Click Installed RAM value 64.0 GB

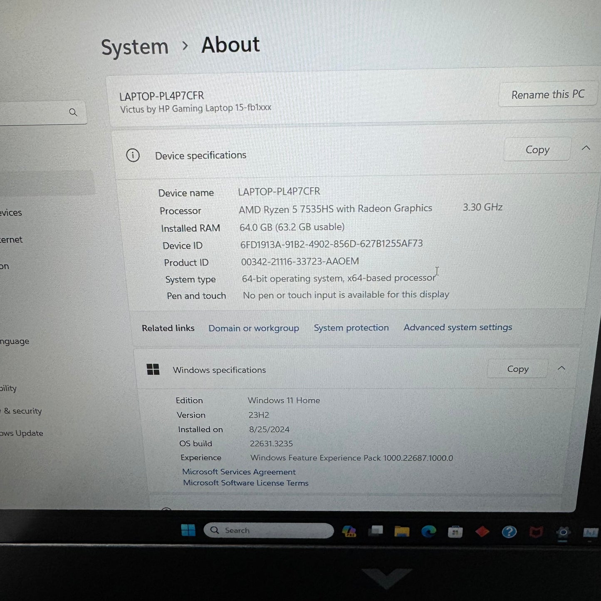[x=292, y=227]
